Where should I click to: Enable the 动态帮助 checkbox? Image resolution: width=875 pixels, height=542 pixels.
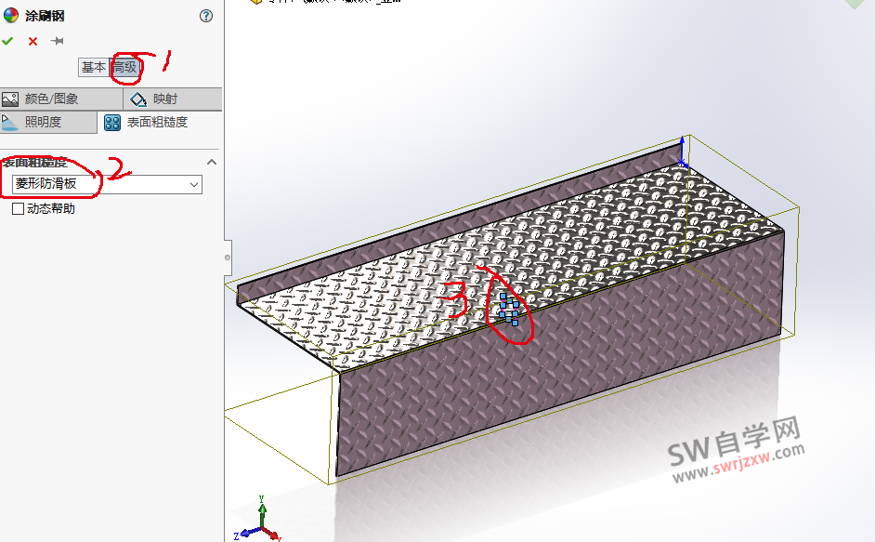pyautogui.click(x=16, y=207)
